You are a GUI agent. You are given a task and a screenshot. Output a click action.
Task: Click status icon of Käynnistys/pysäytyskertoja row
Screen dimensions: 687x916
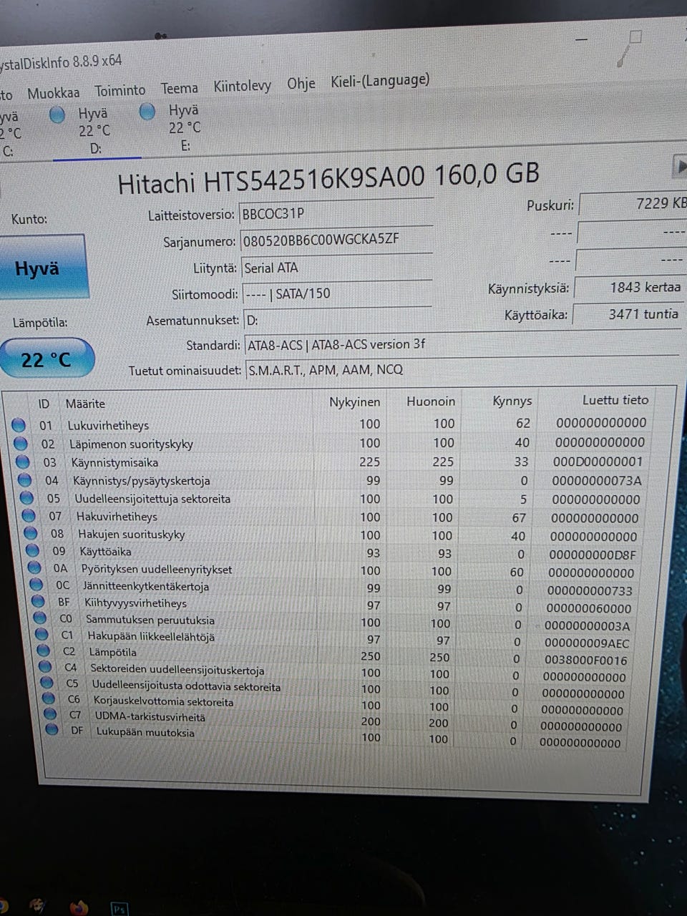[24, 480]
